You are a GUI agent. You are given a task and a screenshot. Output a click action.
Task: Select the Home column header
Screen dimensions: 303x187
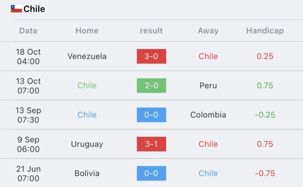pyautogui.click(x=87, y=31)
